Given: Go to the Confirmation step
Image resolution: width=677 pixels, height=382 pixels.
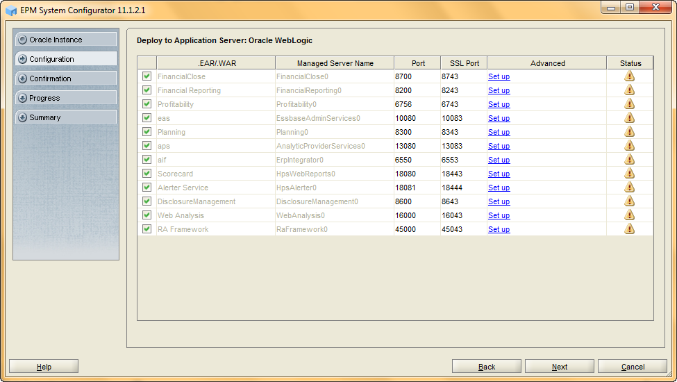Looking at the screenshot, I should tap(66, 78).
